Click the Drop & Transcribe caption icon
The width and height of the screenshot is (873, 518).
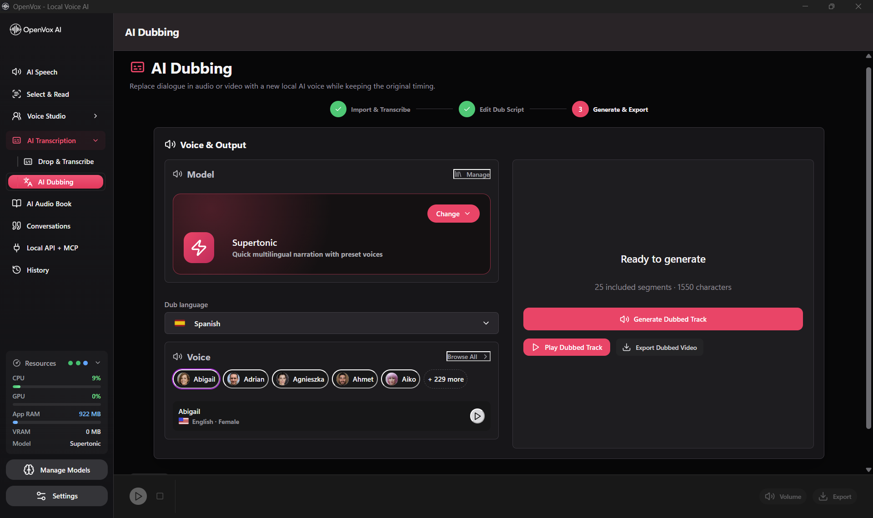(28, 161)
